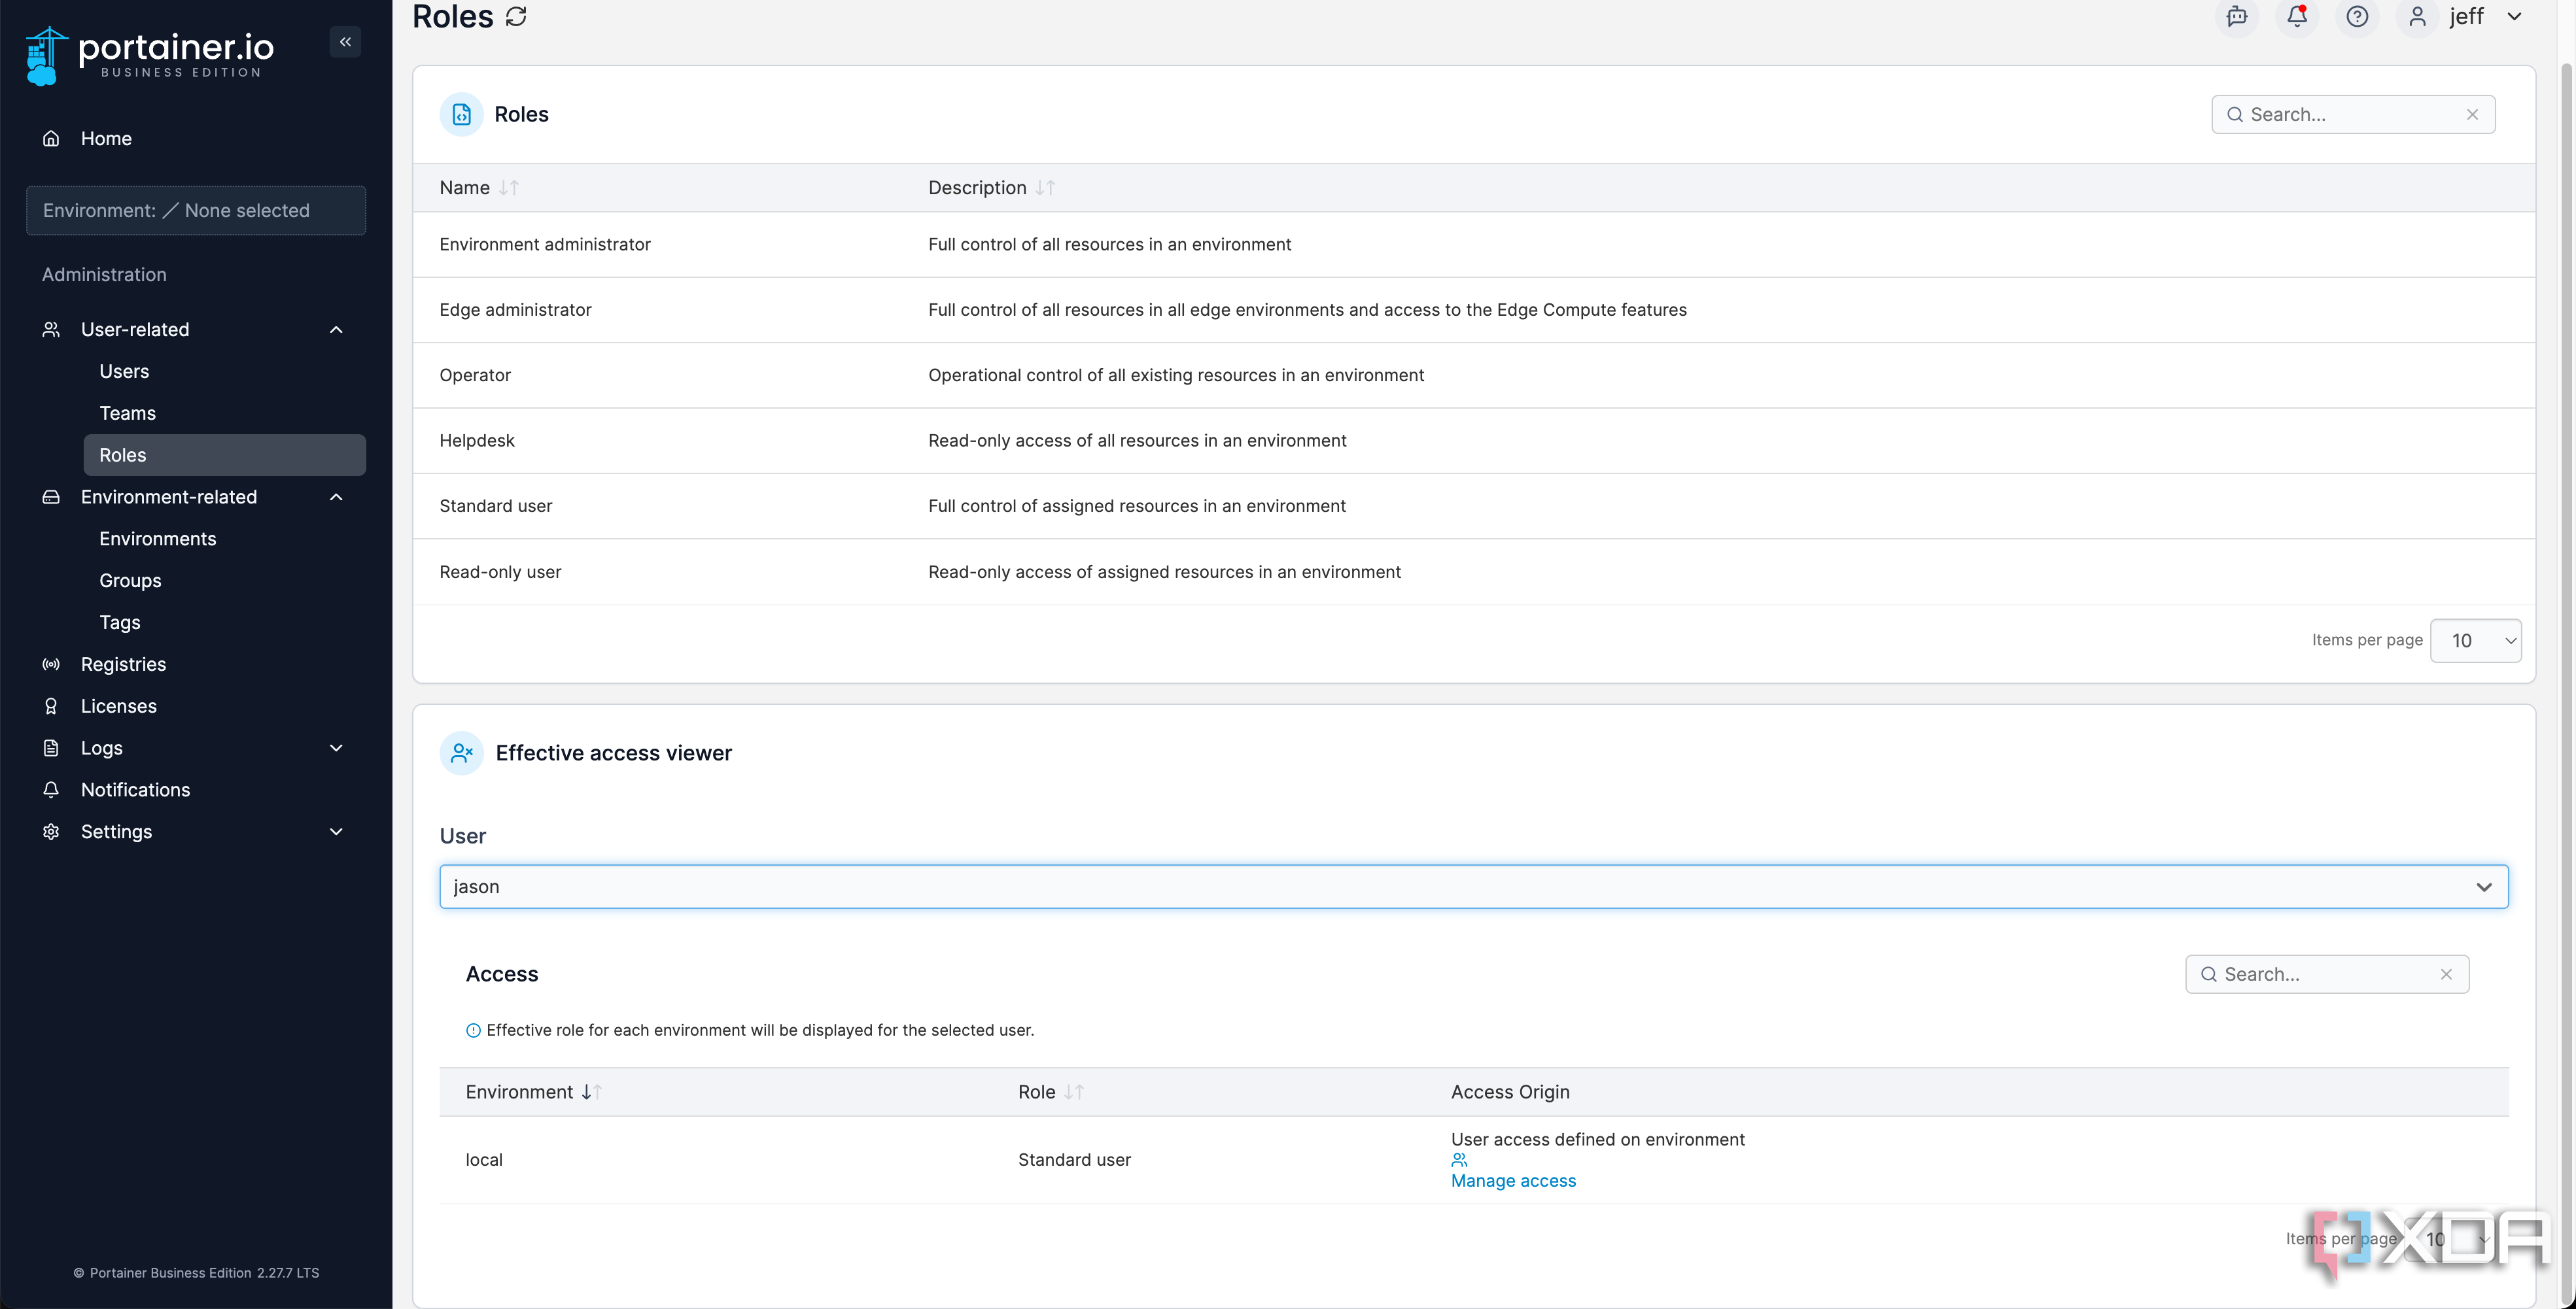
Task: Click the Portainer.io logo
Action: 150,56
